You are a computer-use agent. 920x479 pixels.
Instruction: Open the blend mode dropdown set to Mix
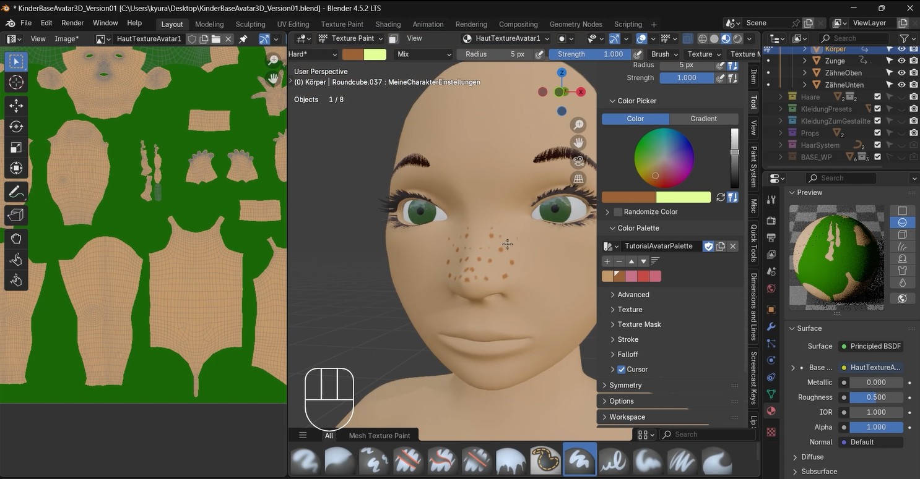(x=424, y=54)
